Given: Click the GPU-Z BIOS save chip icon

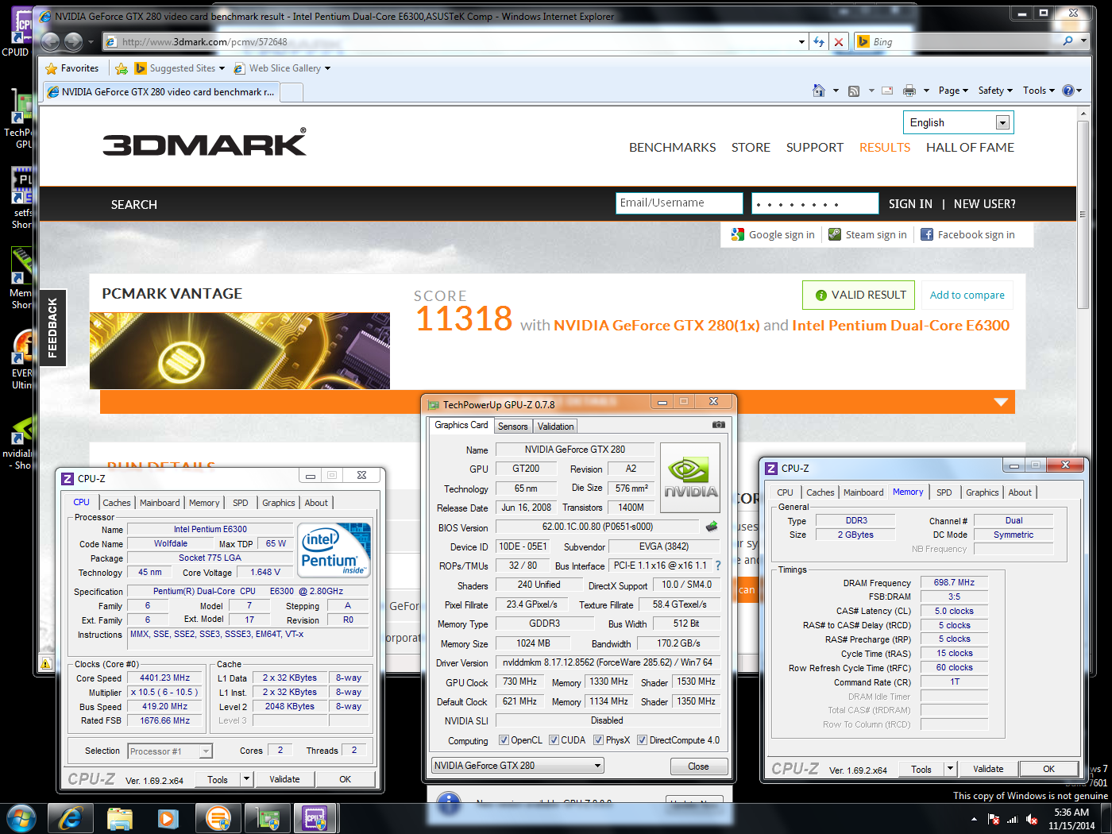Looking at the screenshot, I should 712,526.
